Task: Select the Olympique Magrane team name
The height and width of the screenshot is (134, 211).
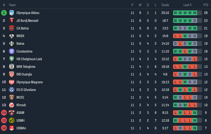Action: pyautogui.click(x=29, y=82)
